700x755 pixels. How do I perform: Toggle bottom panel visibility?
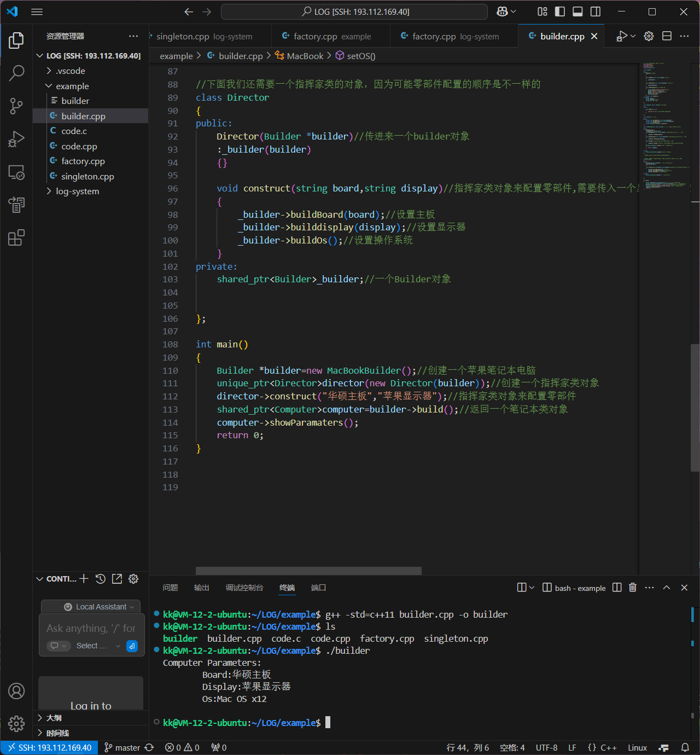click(x=577, y=11)
